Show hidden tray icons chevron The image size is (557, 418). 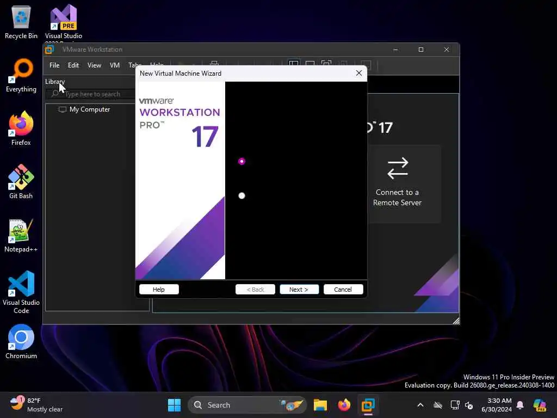[x=420, y=405]
